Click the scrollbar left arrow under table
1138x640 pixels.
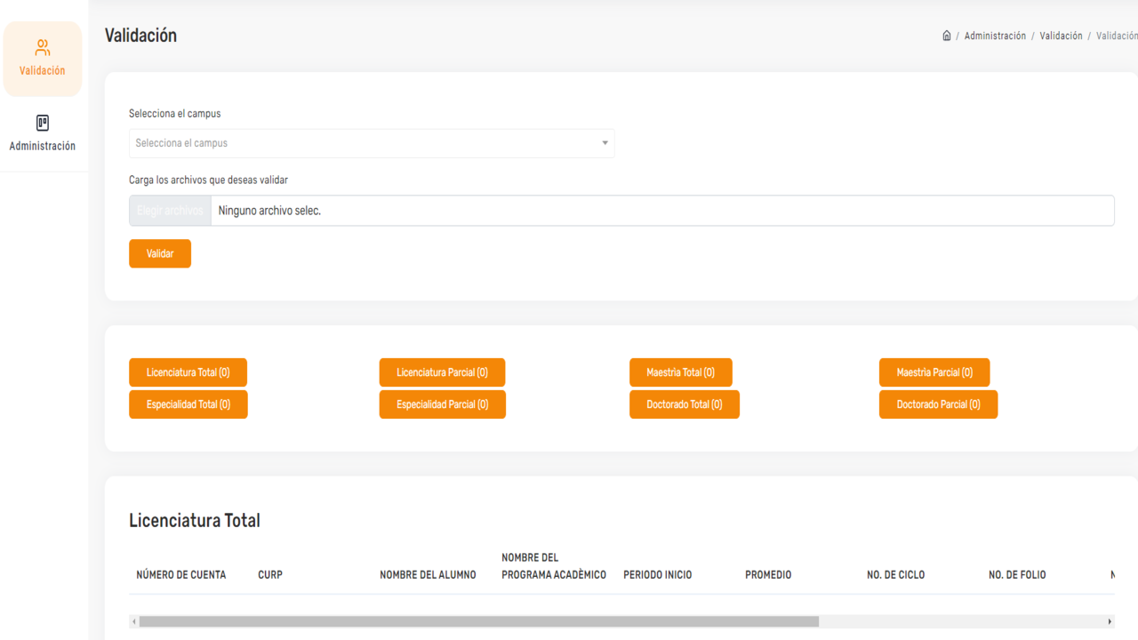click(x=134, y=622)
